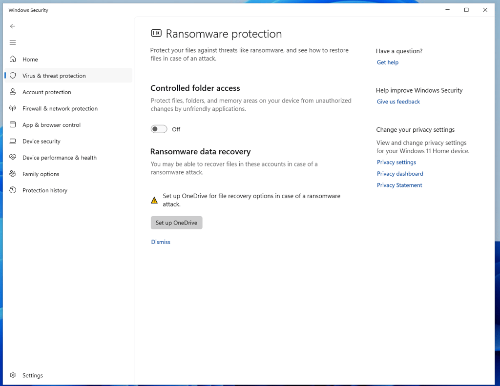500x386 pixels.
Task: Go to Family options
Action: coord(68,174)
